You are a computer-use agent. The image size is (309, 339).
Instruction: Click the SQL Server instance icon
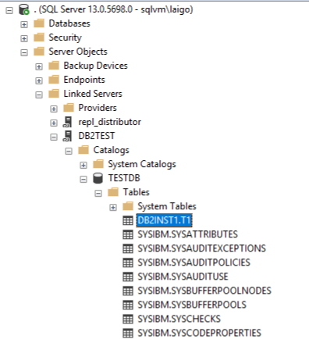click(24, 9)
